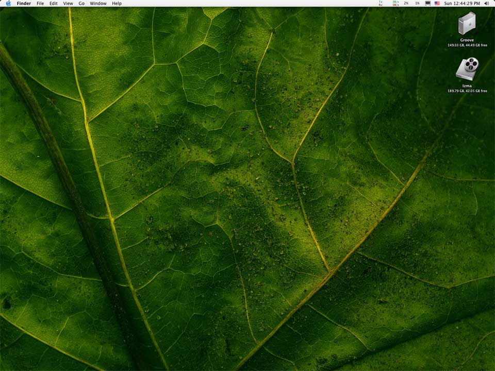Open the US flag input menu
Screen dimensions: 495x371
coord(437,3)
